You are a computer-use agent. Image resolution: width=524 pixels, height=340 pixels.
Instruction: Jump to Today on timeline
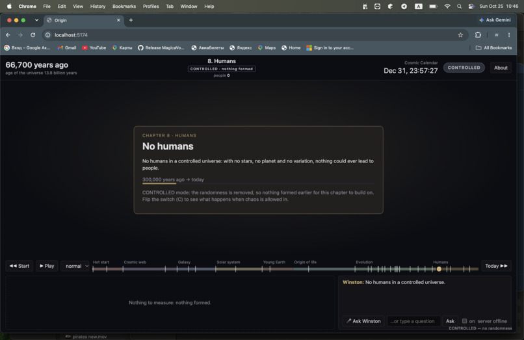[496, 266]
